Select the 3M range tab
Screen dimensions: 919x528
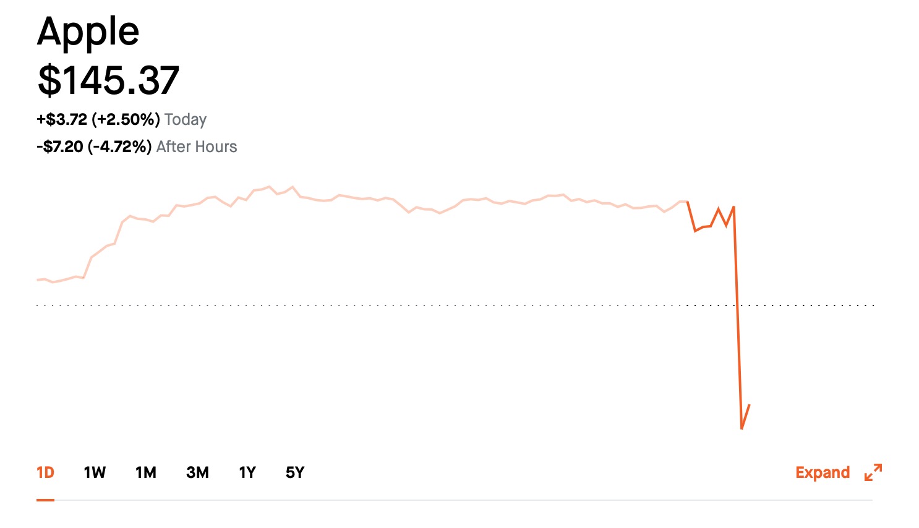click(x=197, y=473)
